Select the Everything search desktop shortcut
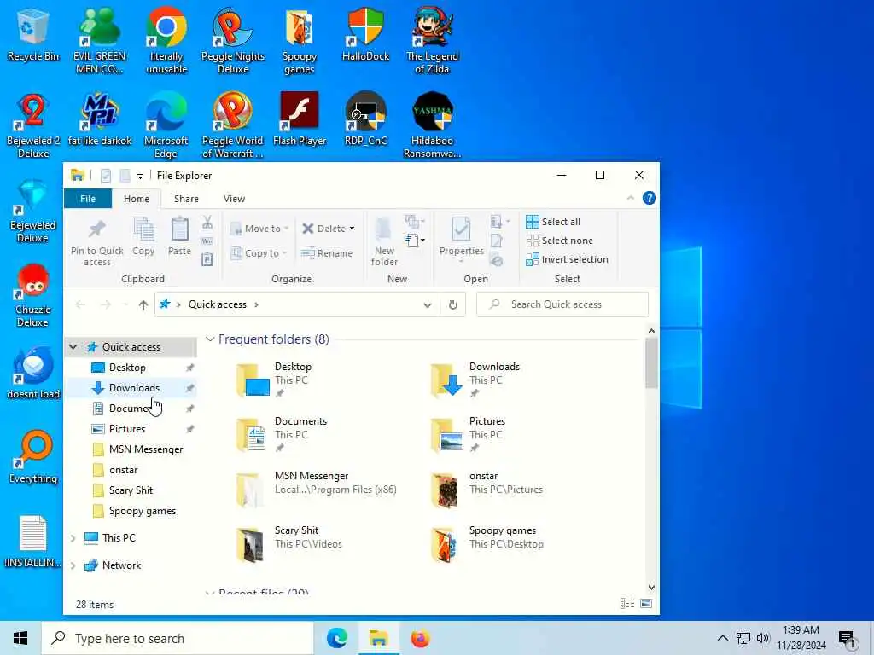874x655 pixels. point(33,457)
